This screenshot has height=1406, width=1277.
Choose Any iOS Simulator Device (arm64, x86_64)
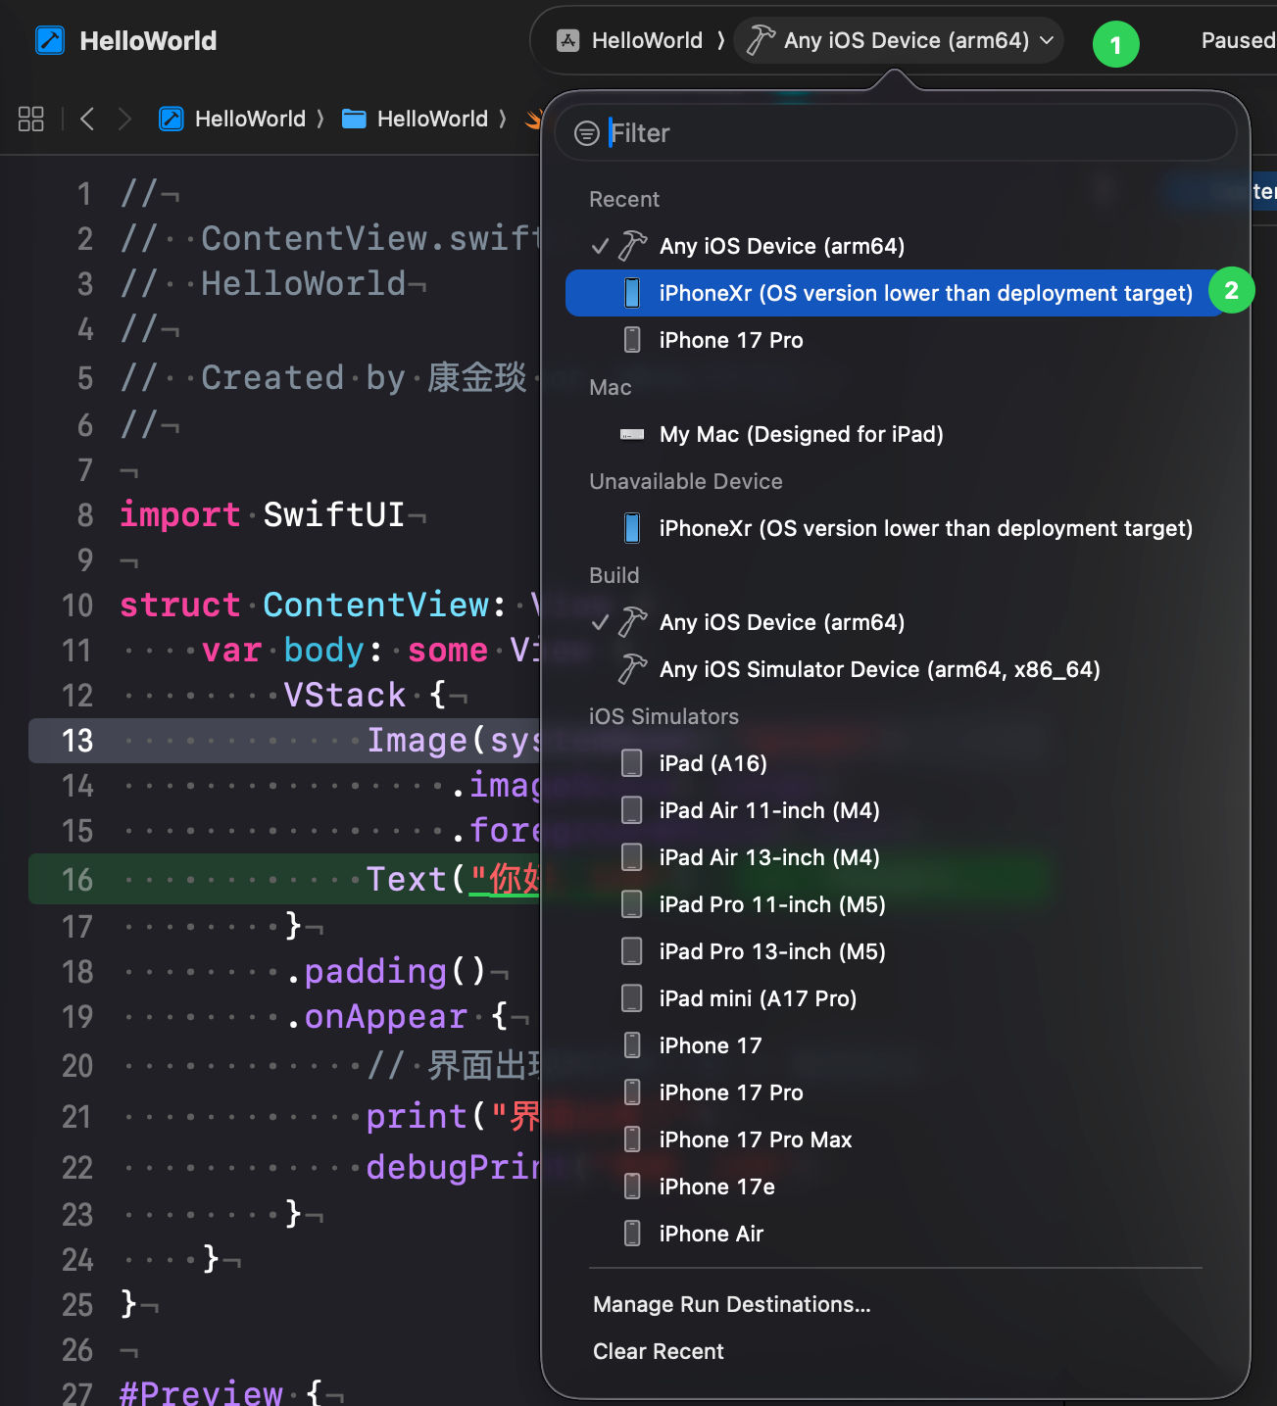(x=896, y=669)
